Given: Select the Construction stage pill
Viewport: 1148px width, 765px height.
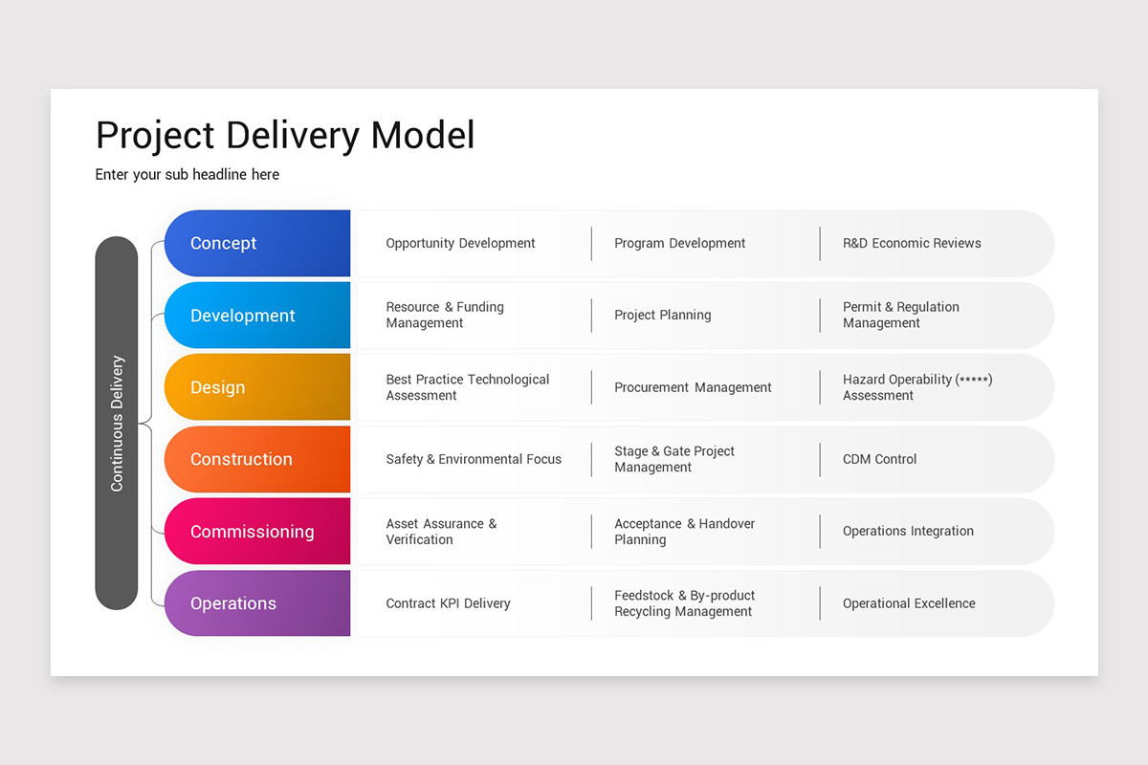Looking at the screenshot, I should pos(256,459).
